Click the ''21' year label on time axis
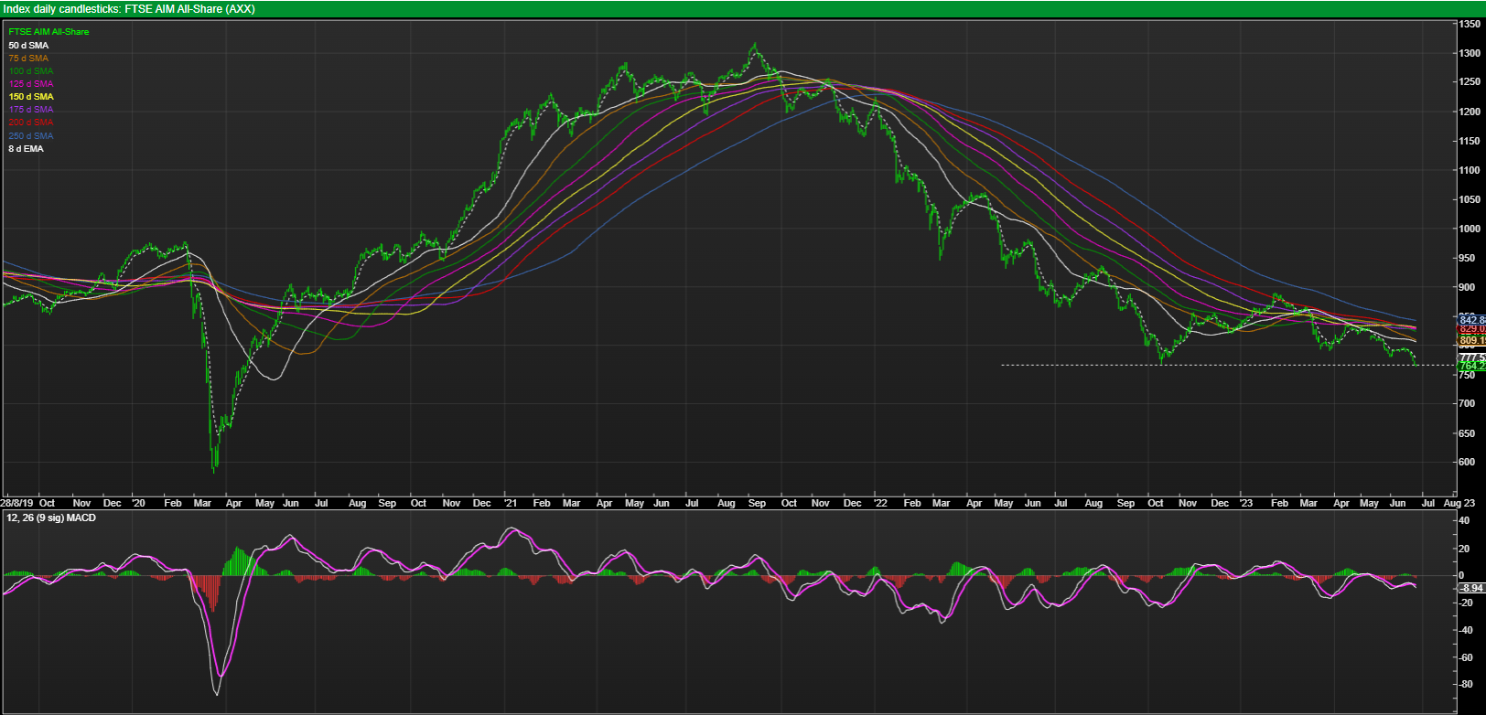The height and width of the screenshot is (715, 1486). [x=511, y=503]
